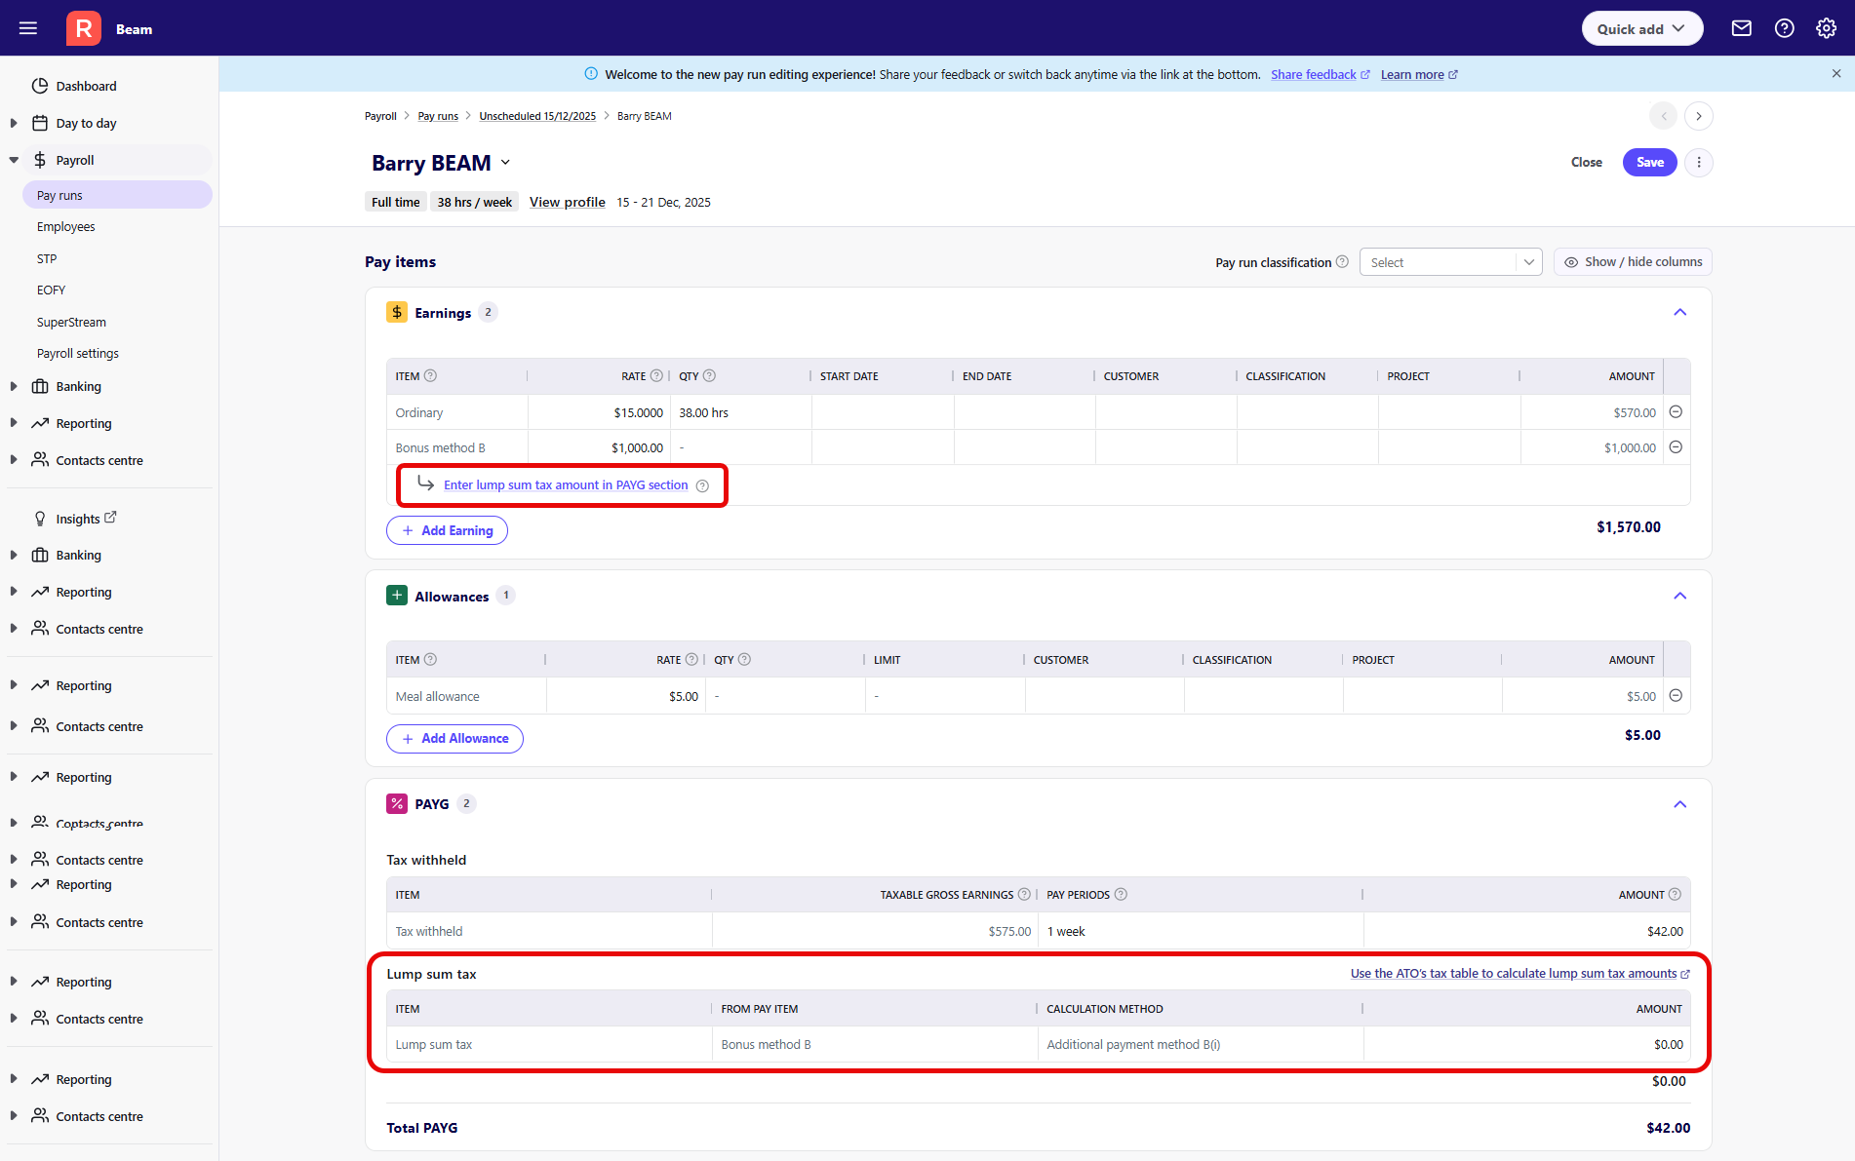The image size is (1855, 1161).
Task: Collapse the Earnings section
Action: tap(1679, 313)
